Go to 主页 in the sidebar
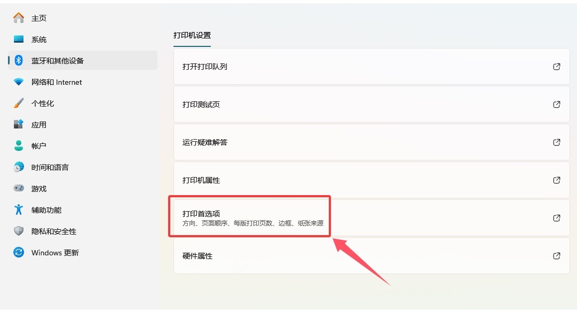 [x=82, y=18]
